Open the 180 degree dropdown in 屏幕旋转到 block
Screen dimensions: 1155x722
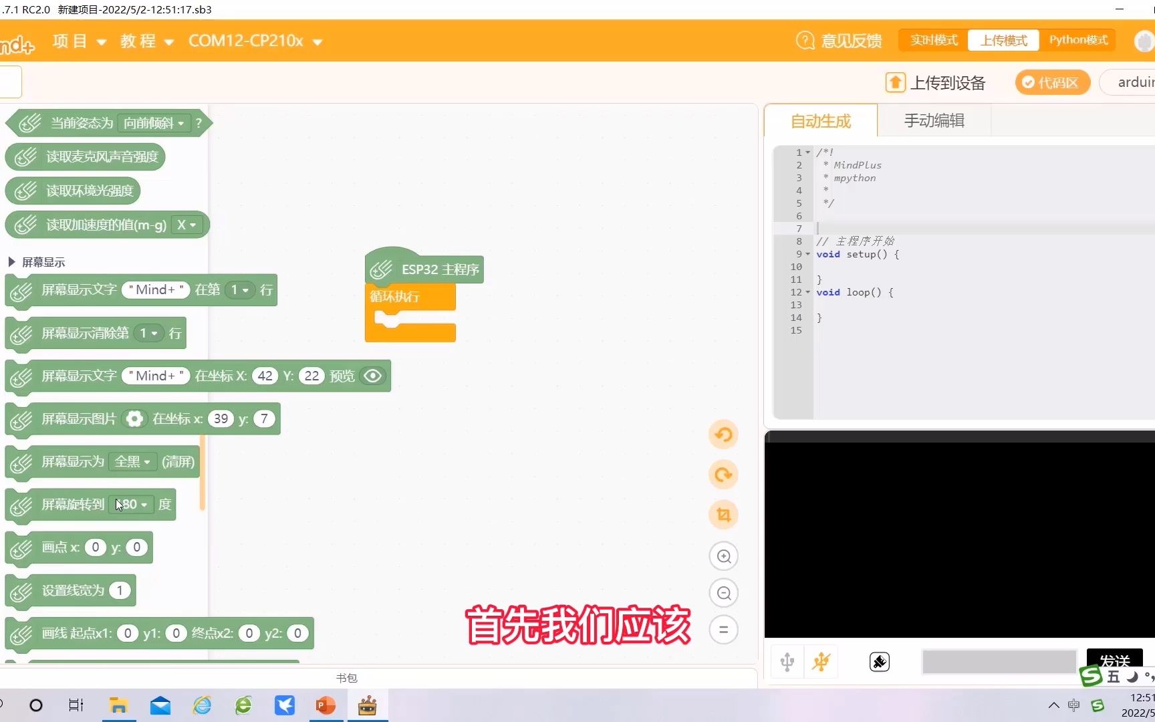pyautogui.click(x=132, y=505)
